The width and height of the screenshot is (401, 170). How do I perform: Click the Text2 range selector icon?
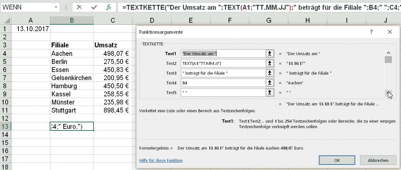coord(269,63)
